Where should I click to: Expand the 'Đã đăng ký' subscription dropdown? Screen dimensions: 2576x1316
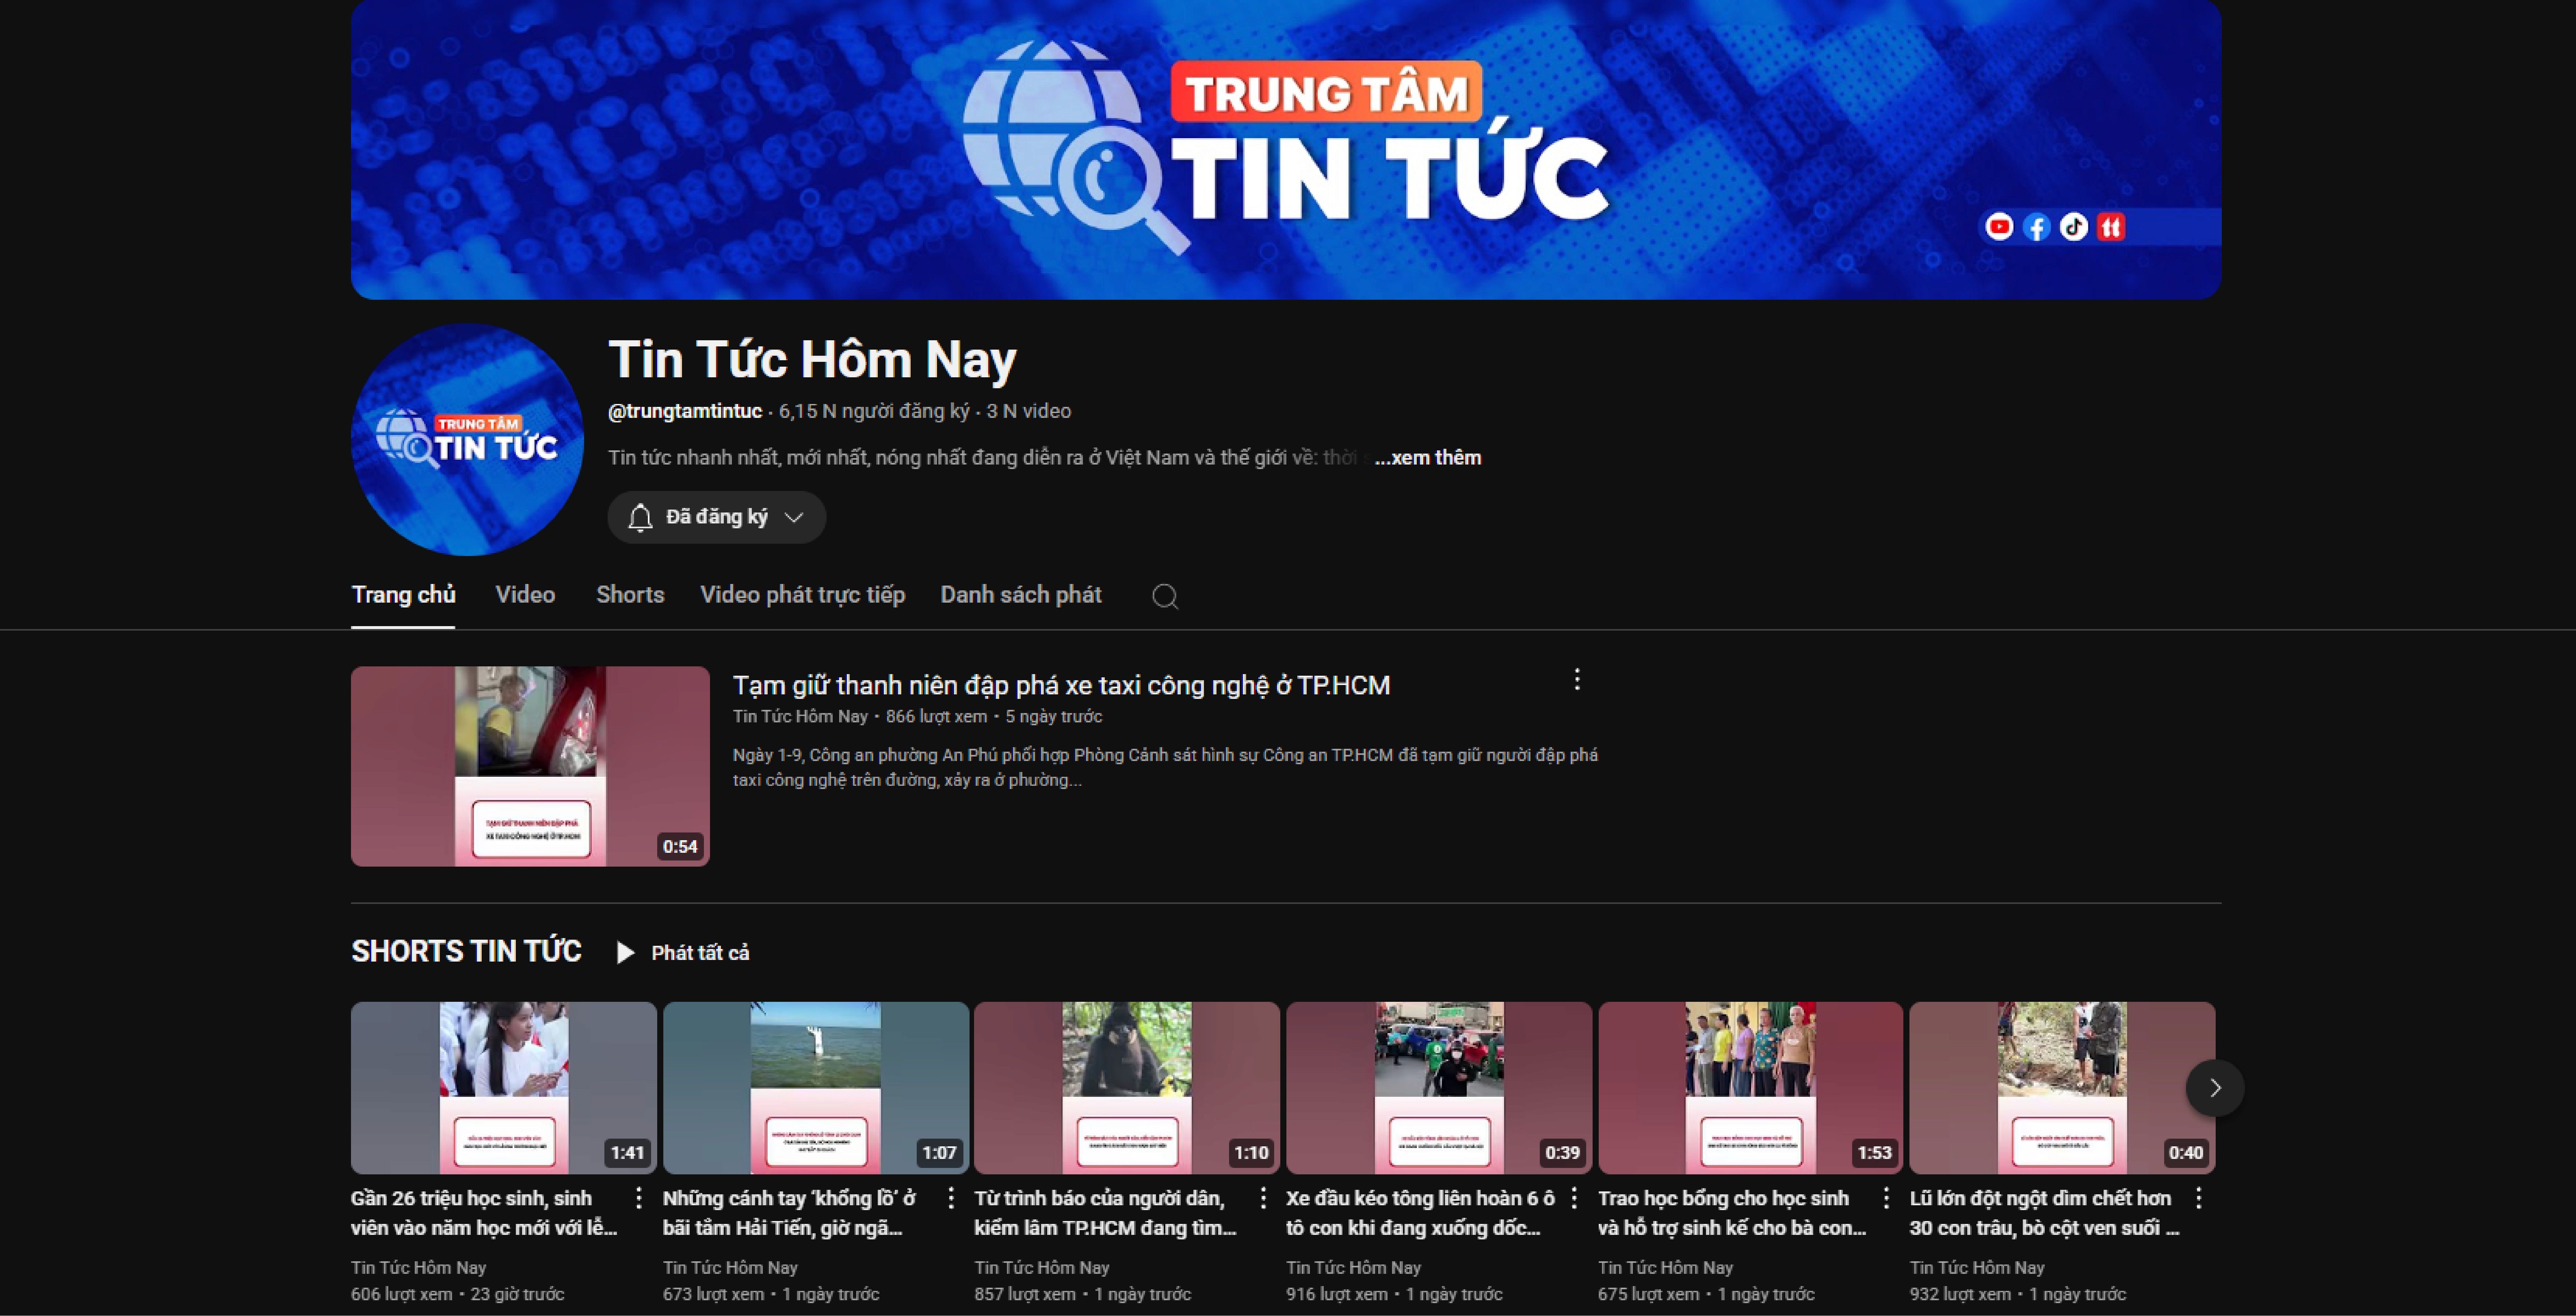point(794,517)
